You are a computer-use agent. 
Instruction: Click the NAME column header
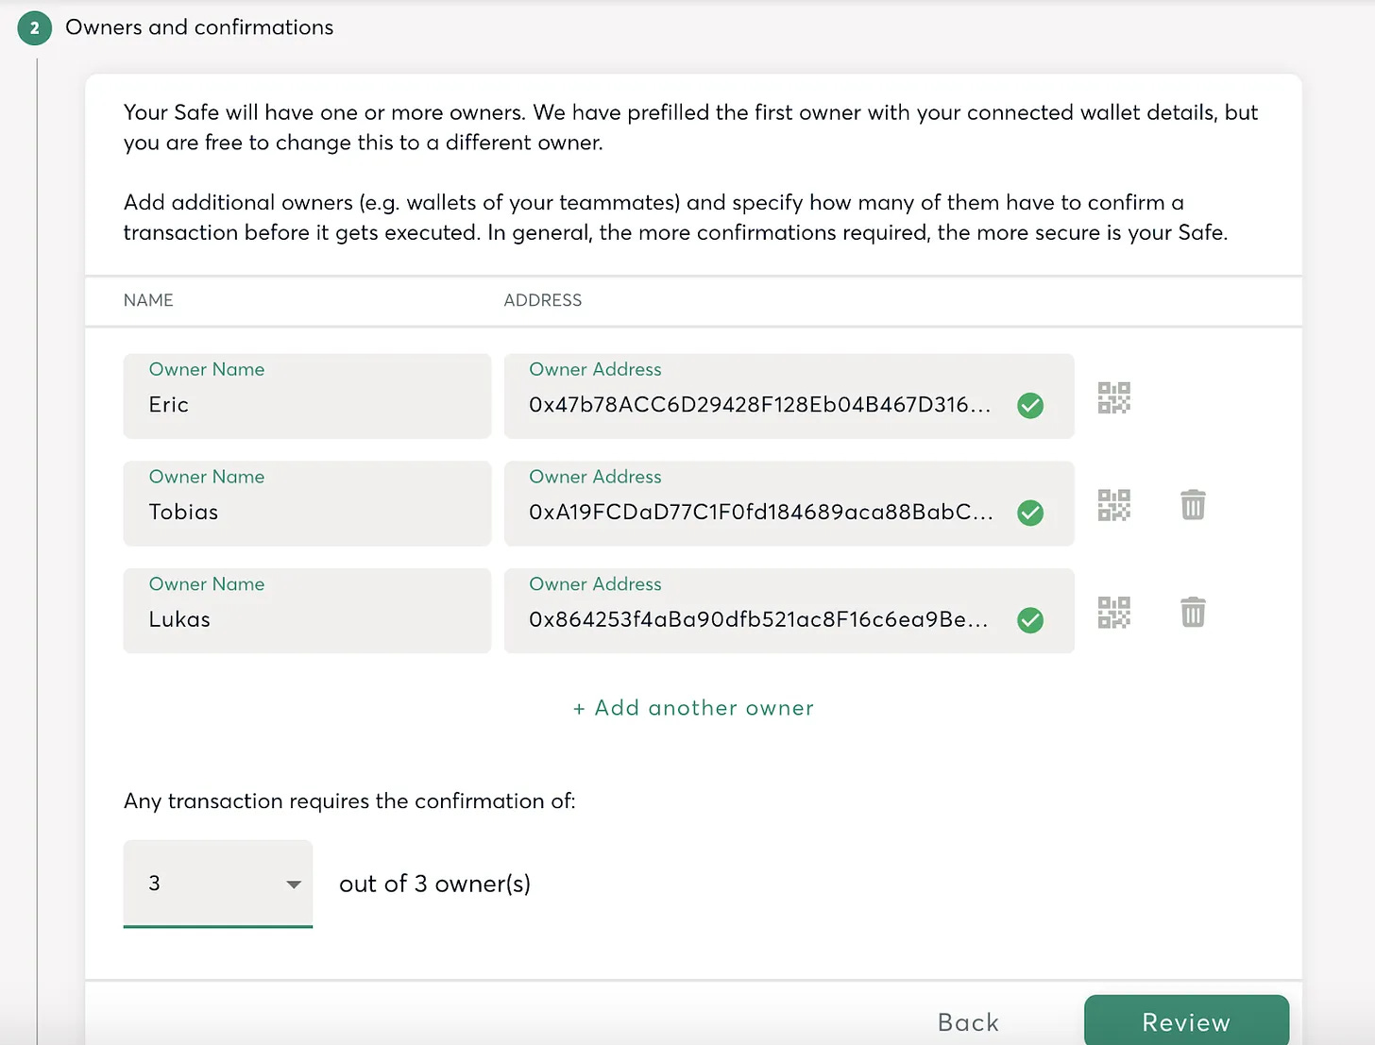pos(147,300)
